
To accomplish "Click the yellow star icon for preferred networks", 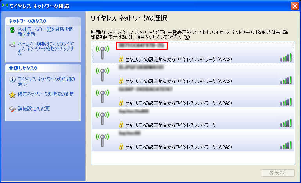I will tap(12, 95).
